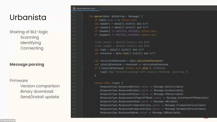Click the commented '//val length' line
The image size is (217, 122).
tap(122, 46)
